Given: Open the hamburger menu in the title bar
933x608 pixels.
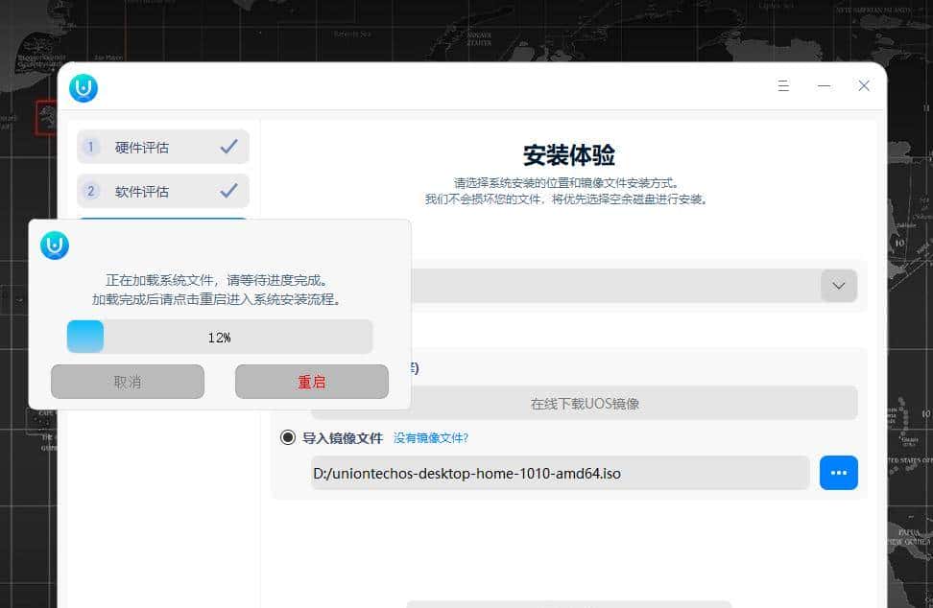Looking at the screenshot, I should [x=783, y=85].
